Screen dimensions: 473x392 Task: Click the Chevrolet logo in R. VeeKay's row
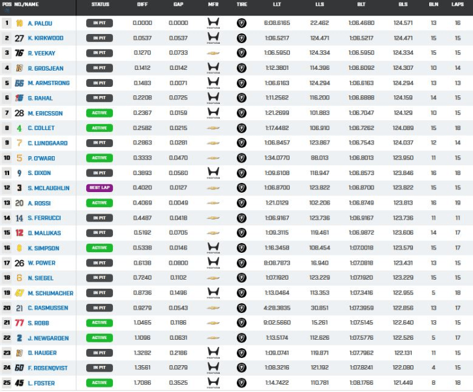point(213,53)
